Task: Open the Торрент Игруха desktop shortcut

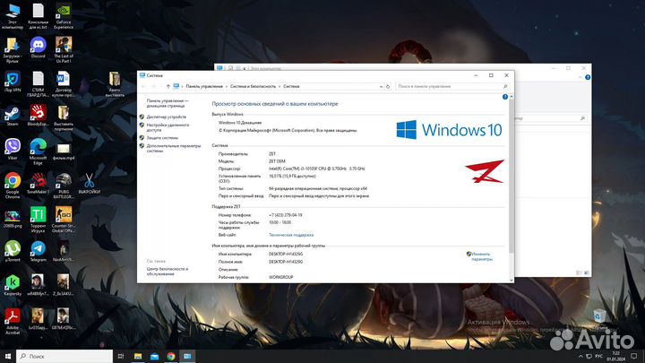Action: click(x=38, y=220)
